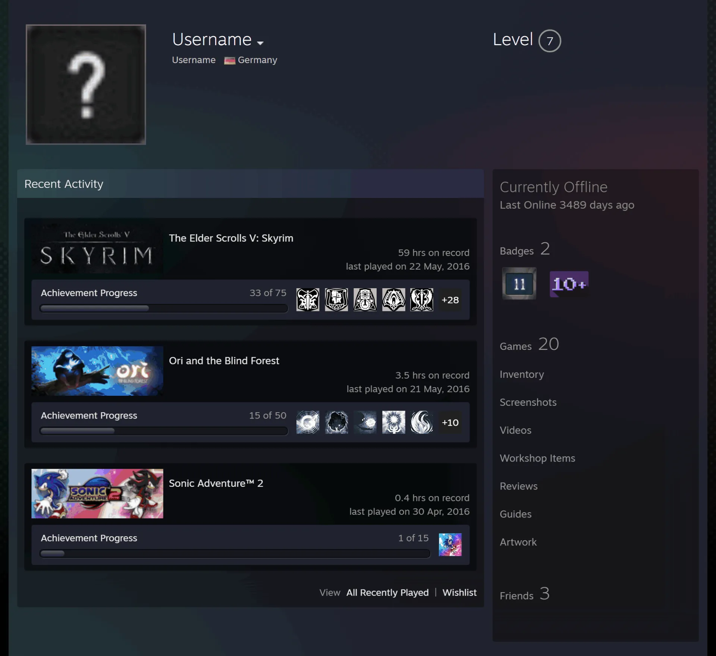Open the Videos page

point(515,430)
